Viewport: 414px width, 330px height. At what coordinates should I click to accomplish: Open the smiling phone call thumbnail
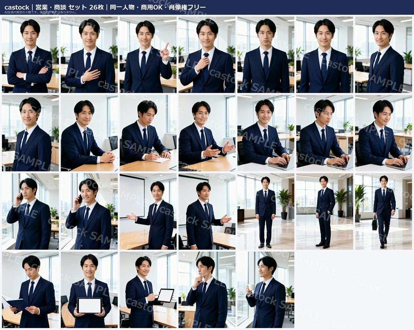89,211
